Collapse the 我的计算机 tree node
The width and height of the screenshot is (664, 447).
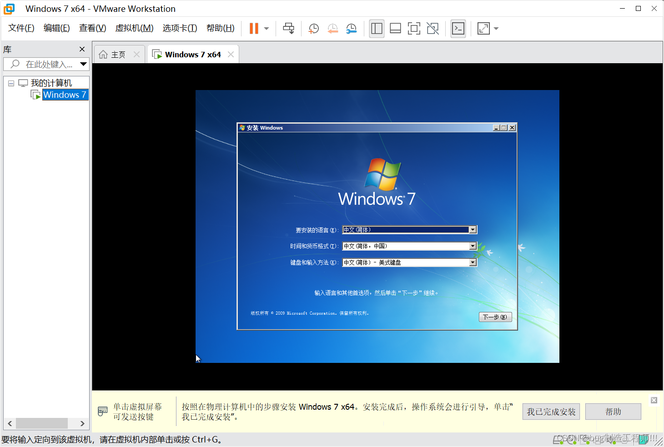click(x=11, y=83)
